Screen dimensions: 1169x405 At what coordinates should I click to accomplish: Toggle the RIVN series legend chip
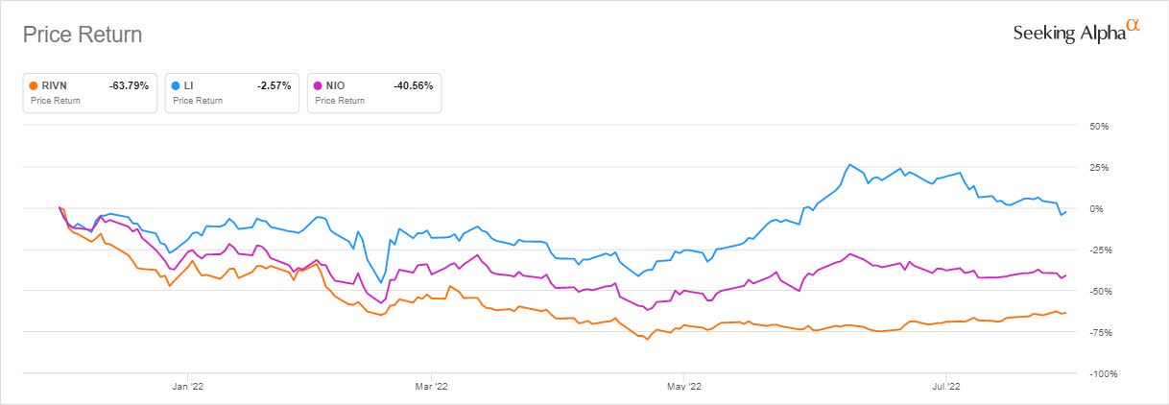click(x=89, y=93)
